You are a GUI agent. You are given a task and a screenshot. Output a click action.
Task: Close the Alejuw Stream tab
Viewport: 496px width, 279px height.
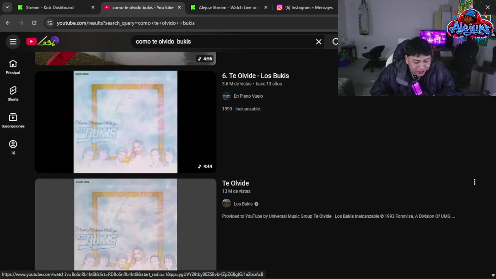pos(265,7)
